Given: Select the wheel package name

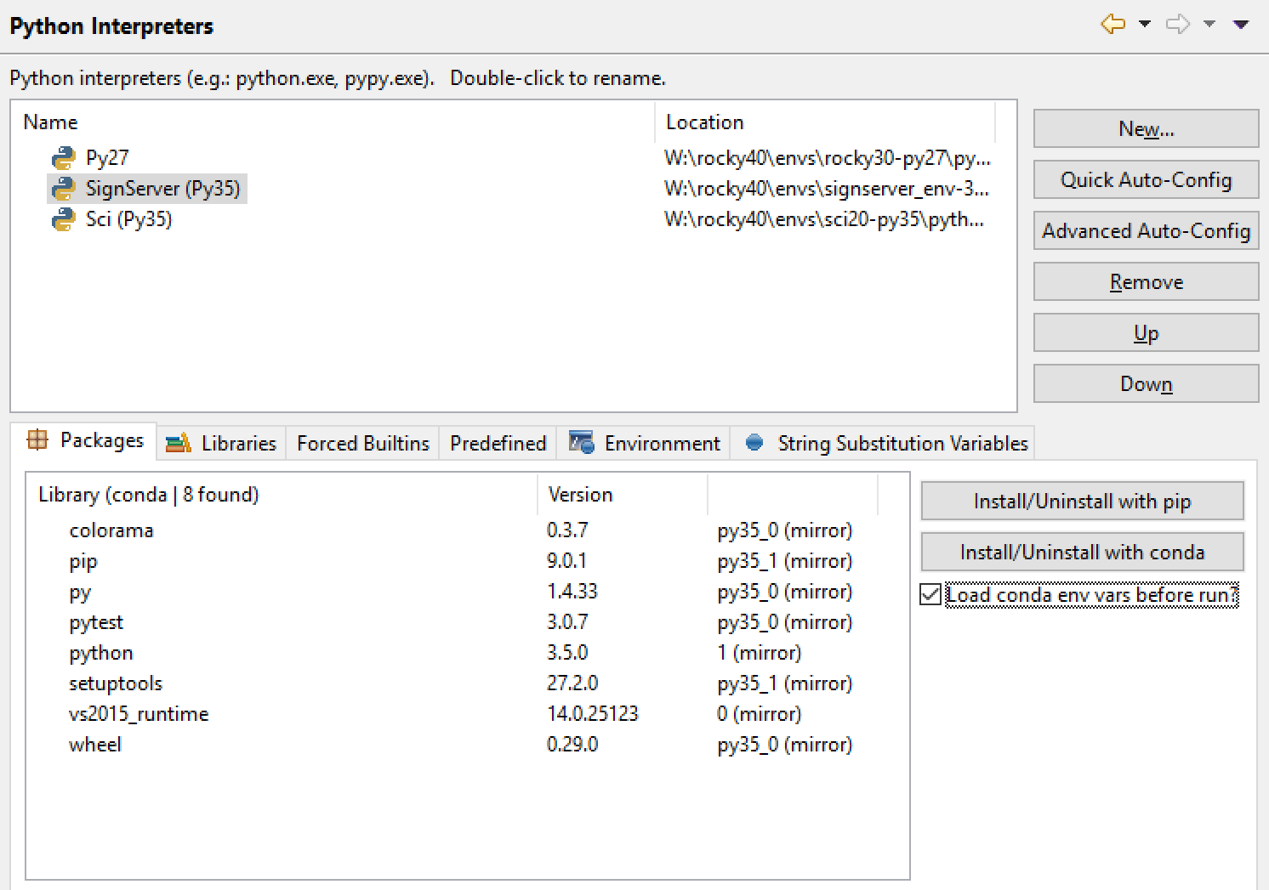Looking at the screenshot, I should coord(95,745).
